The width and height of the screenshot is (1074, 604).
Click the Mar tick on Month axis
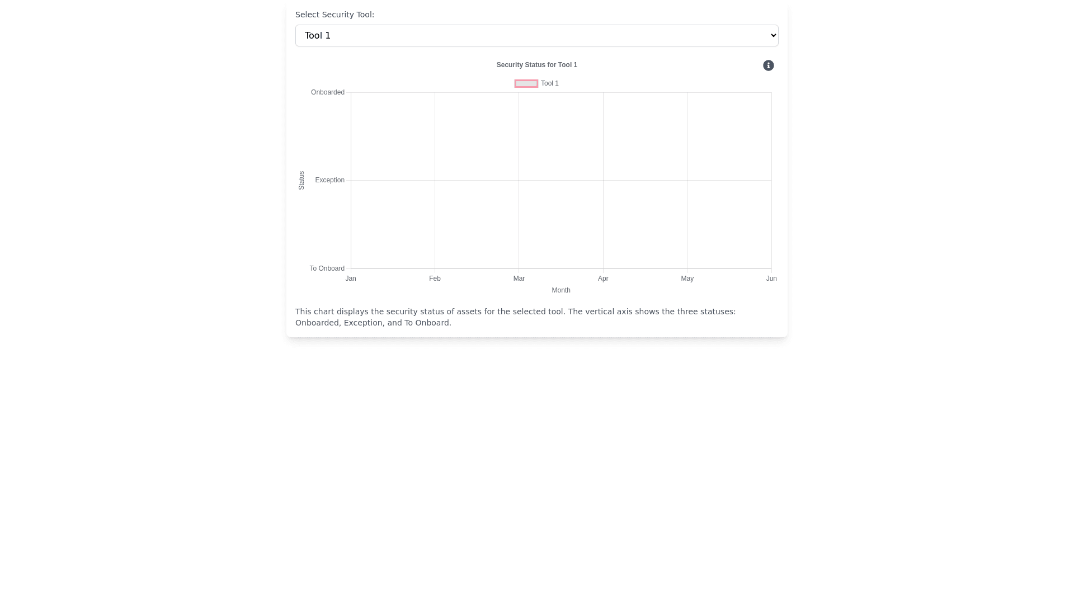click(x=519, y=279)
